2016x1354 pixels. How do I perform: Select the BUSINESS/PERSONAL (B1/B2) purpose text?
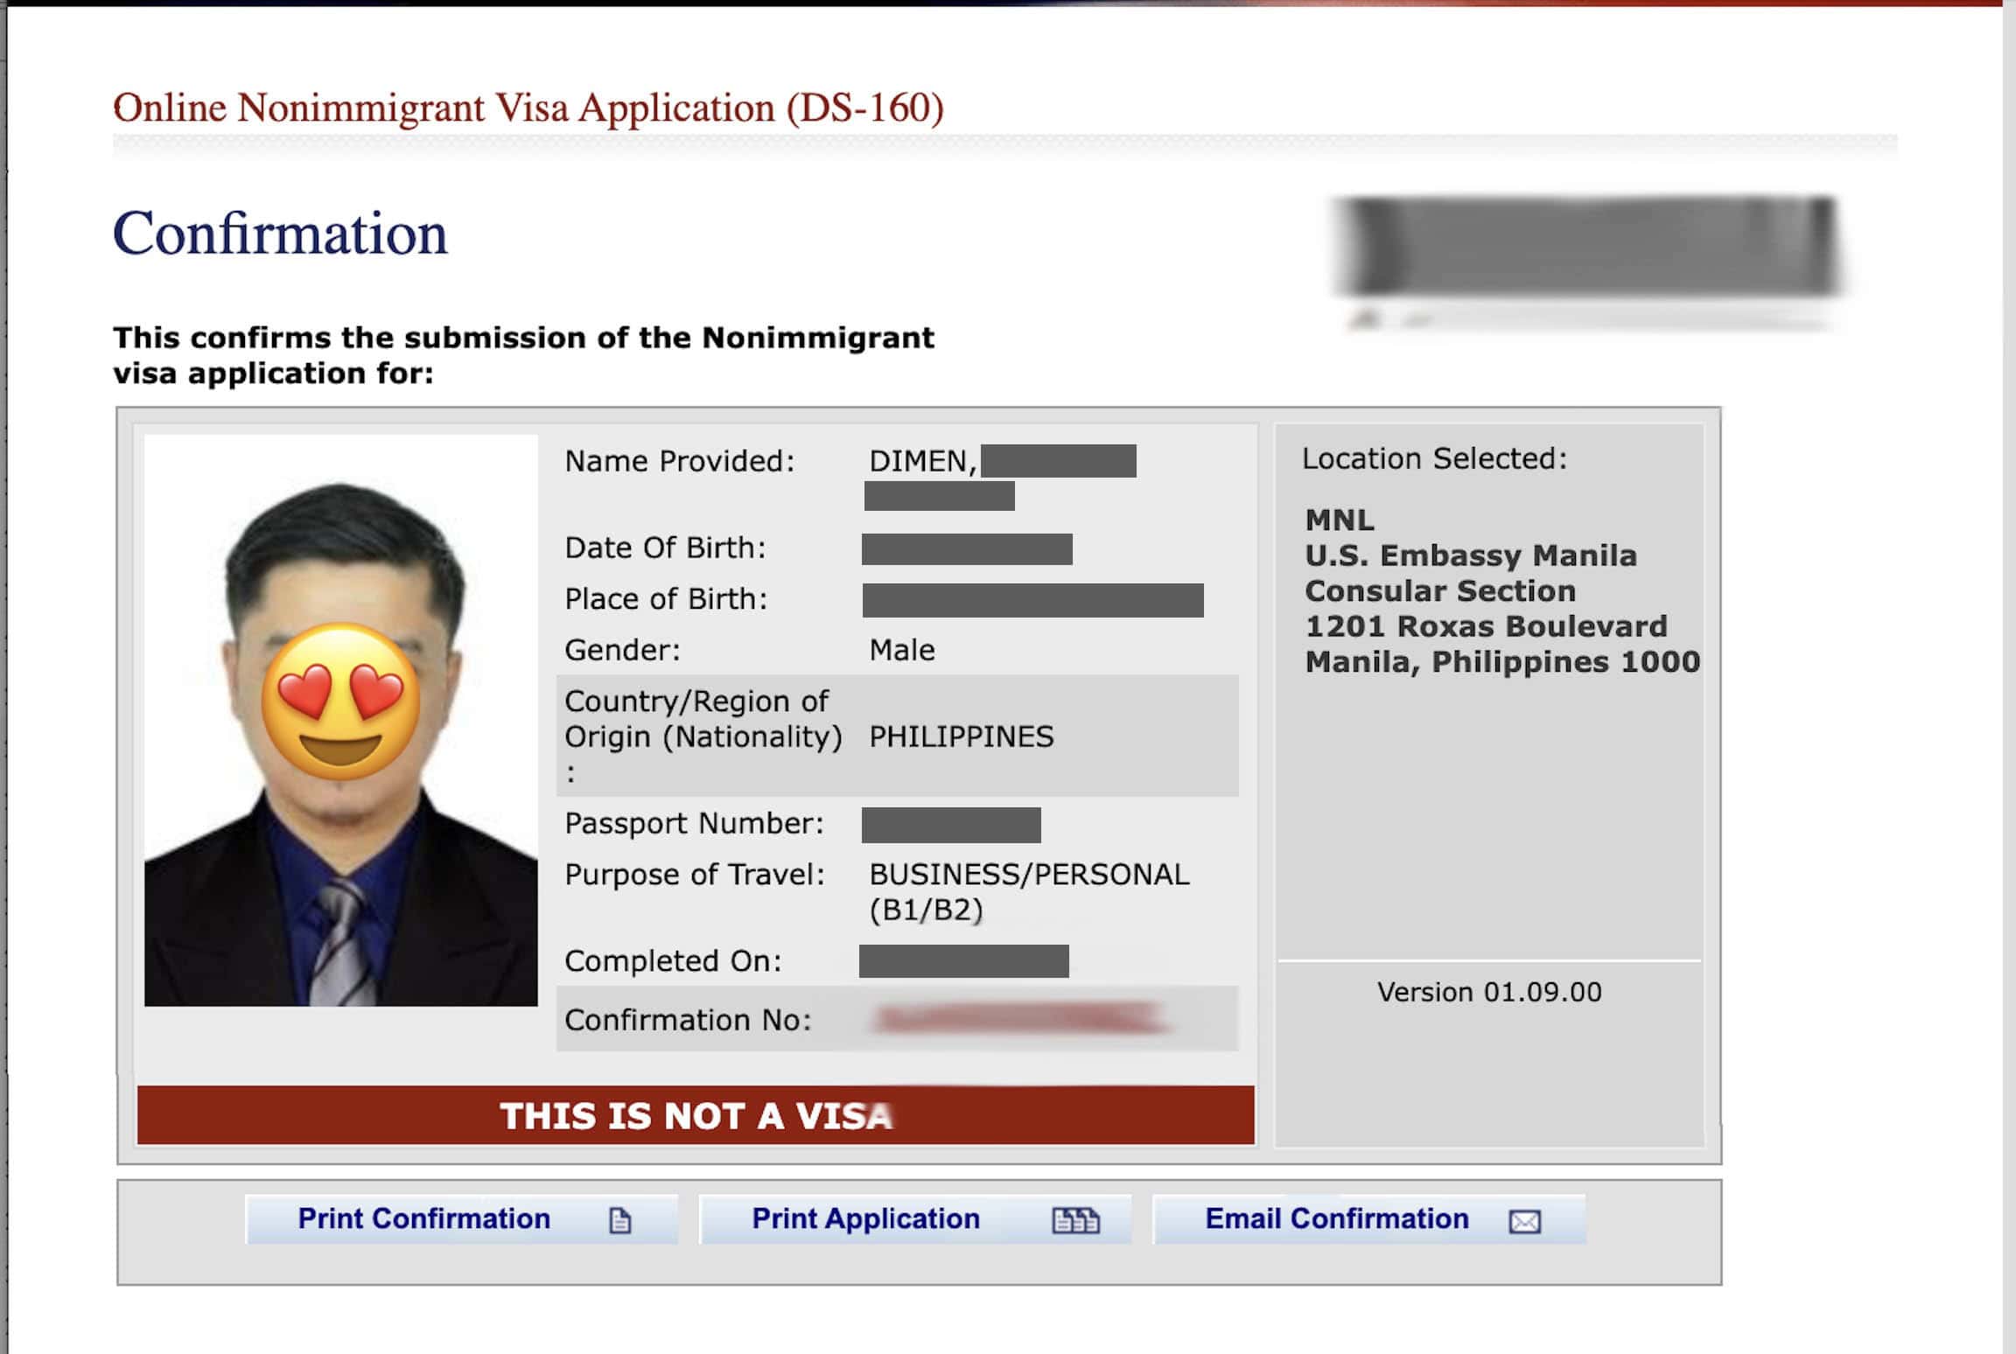1028,892
